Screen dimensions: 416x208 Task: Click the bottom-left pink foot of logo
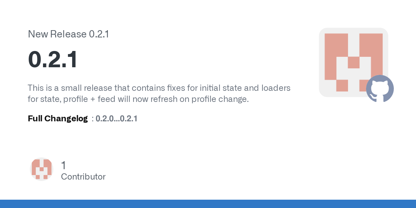342,86
